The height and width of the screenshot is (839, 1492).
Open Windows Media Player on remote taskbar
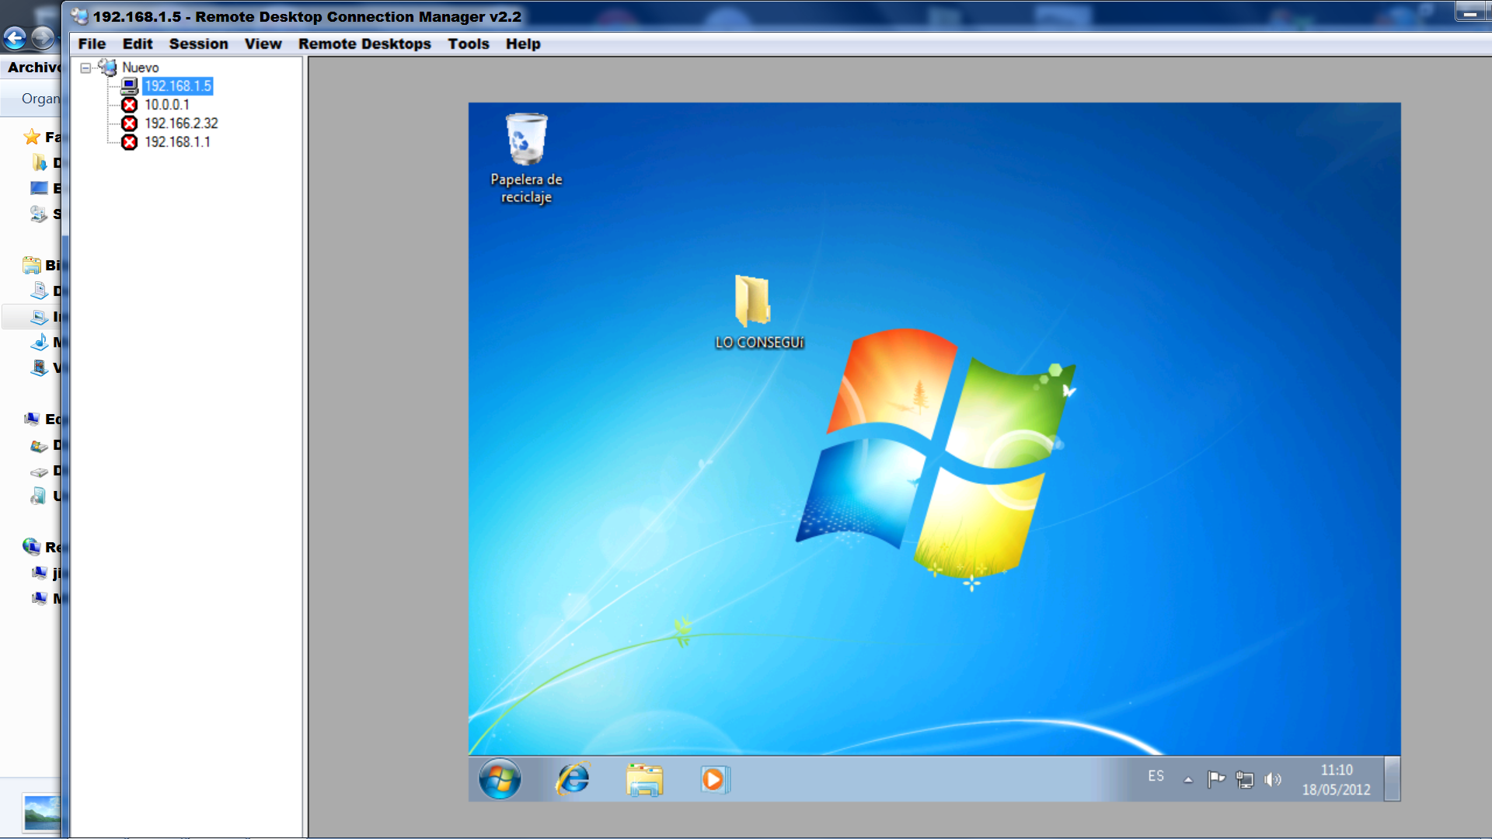coord(714,779)
